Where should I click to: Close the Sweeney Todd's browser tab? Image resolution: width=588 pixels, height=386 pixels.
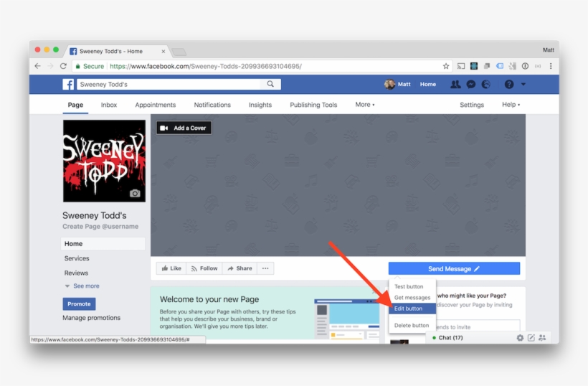163,52
